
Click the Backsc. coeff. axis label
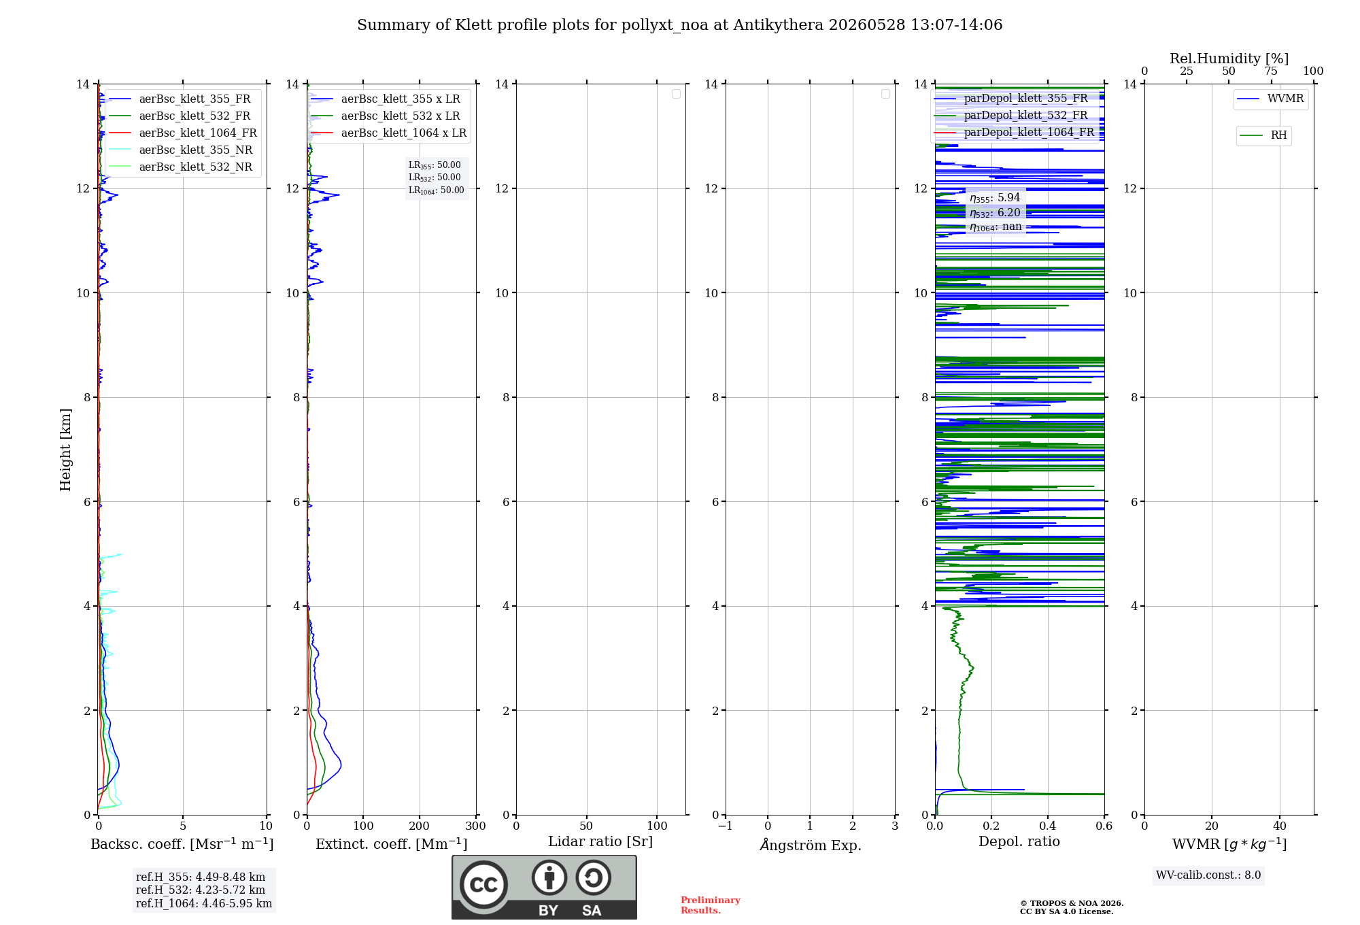coord(182,844)
